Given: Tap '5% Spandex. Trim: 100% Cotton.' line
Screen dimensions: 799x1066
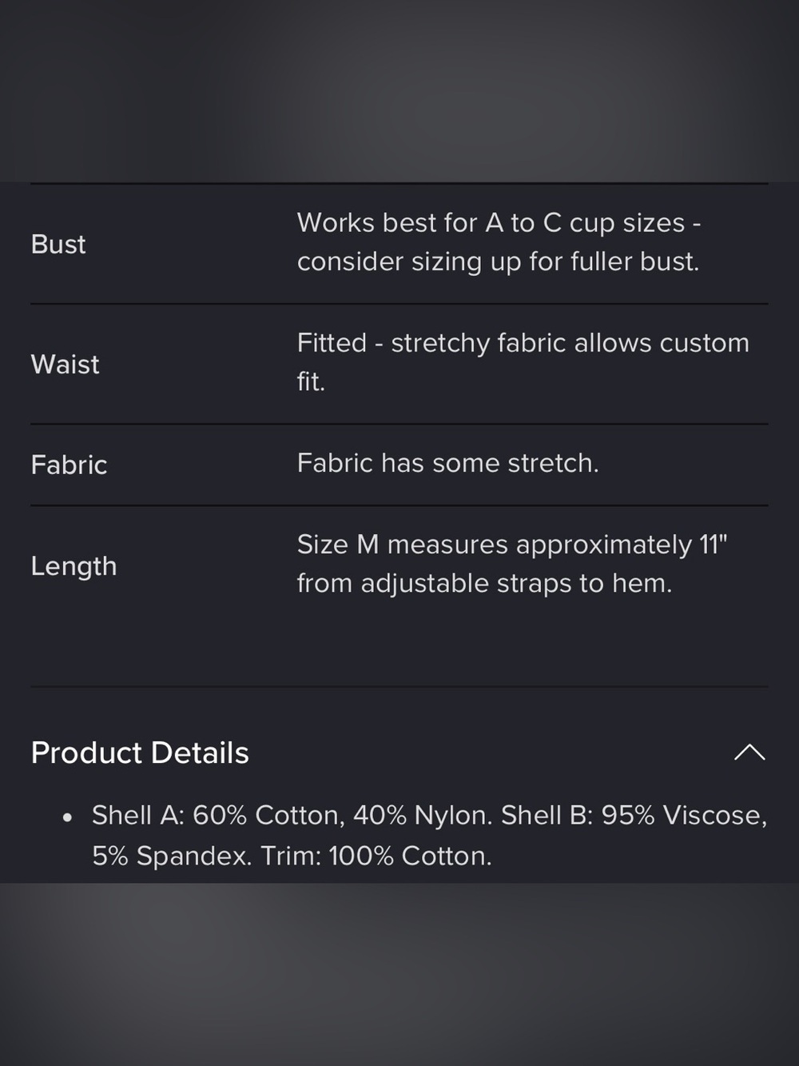Looking at the screenshot, I should 292,856.
